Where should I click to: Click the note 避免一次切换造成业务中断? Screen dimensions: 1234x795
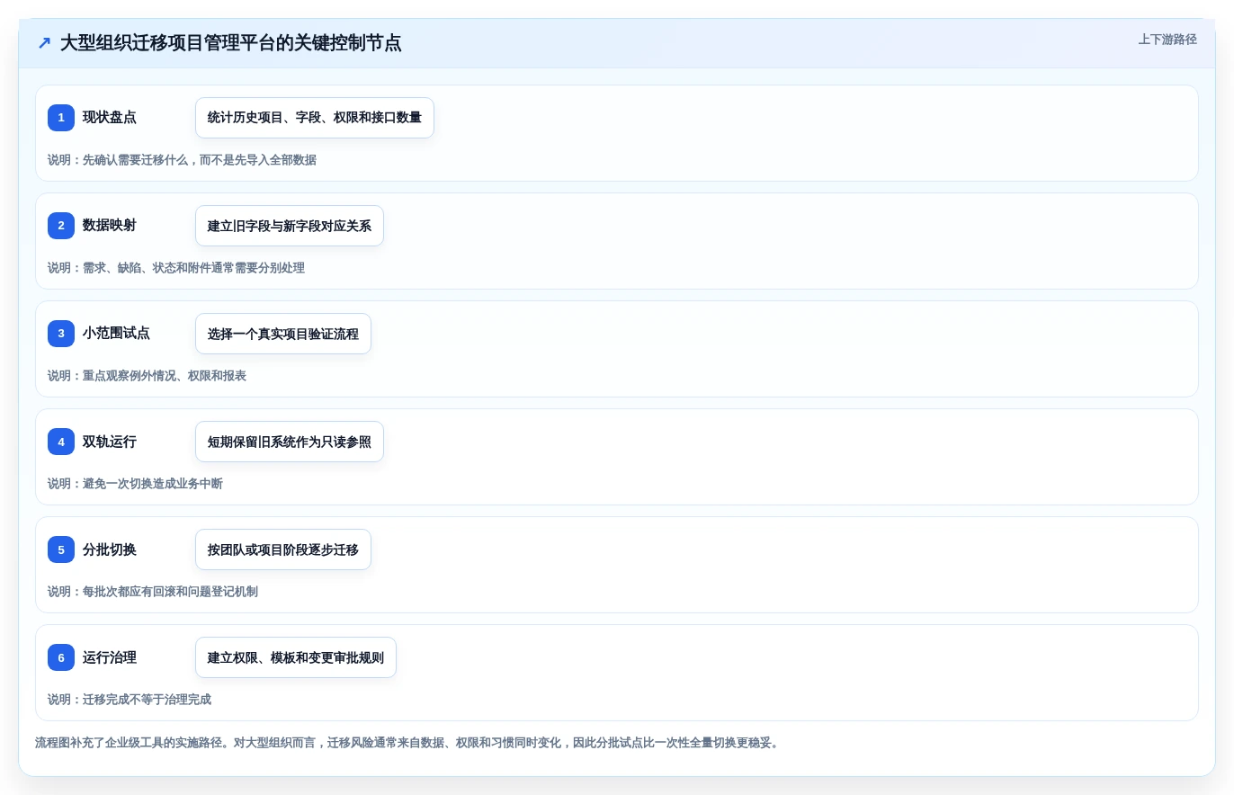pos(135,484)
